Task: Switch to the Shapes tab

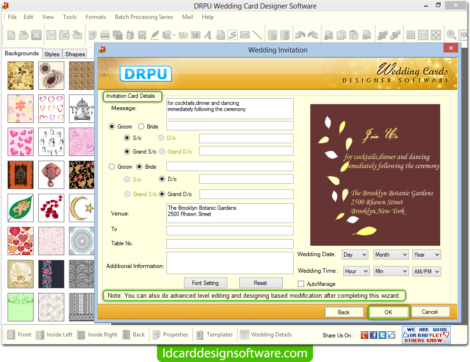Action: tap(75, 54)
